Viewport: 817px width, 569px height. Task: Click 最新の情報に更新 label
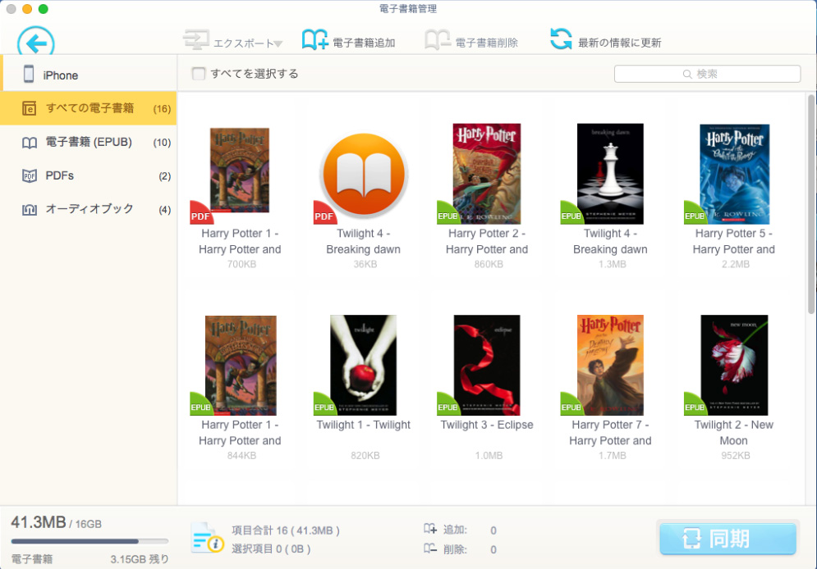click(x=619, y=43)
